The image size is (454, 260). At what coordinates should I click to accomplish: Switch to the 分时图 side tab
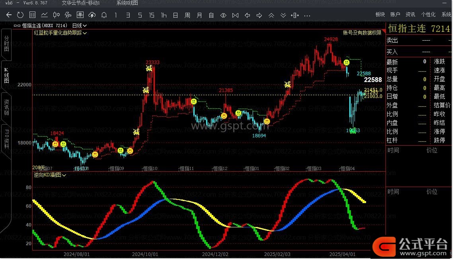tap(6, 43)
